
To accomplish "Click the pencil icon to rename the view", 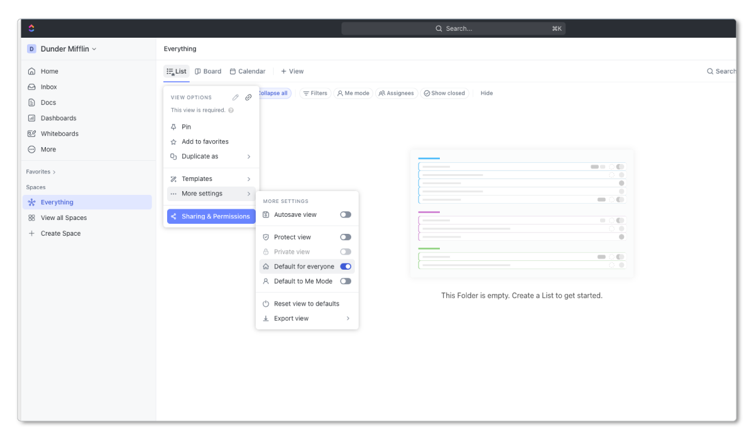I will (236, 97).
